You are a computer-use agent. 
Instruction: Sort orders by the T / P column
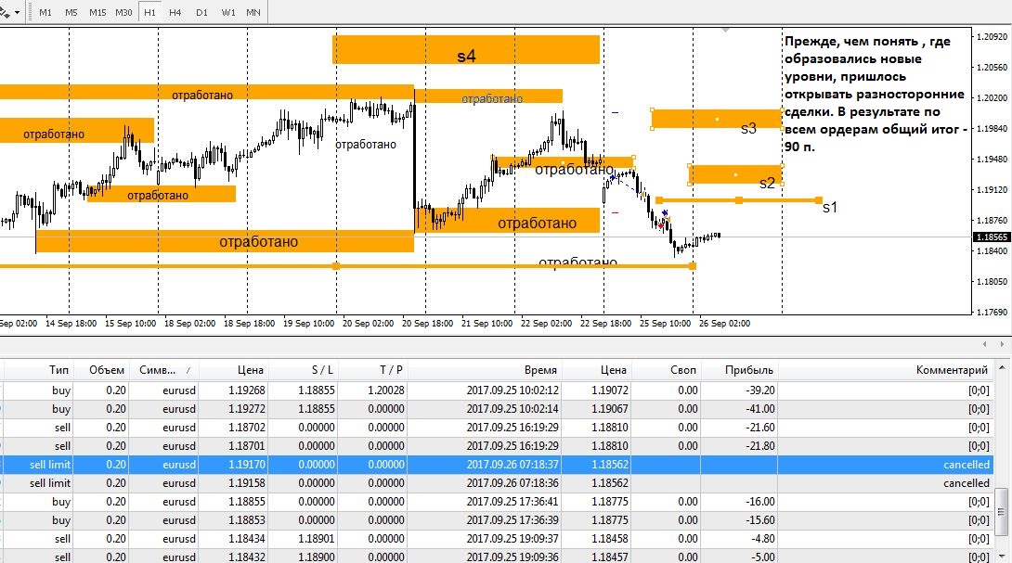point(373,369)
